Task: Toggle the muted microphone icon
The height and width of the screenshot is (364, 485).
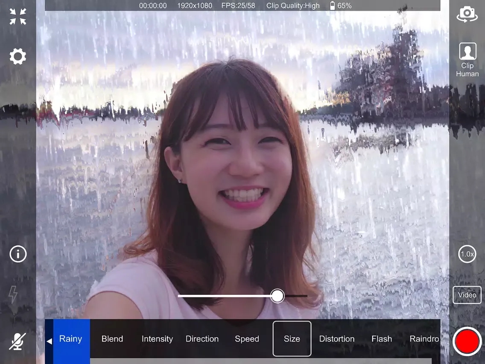Action: (x=18, y=341)
